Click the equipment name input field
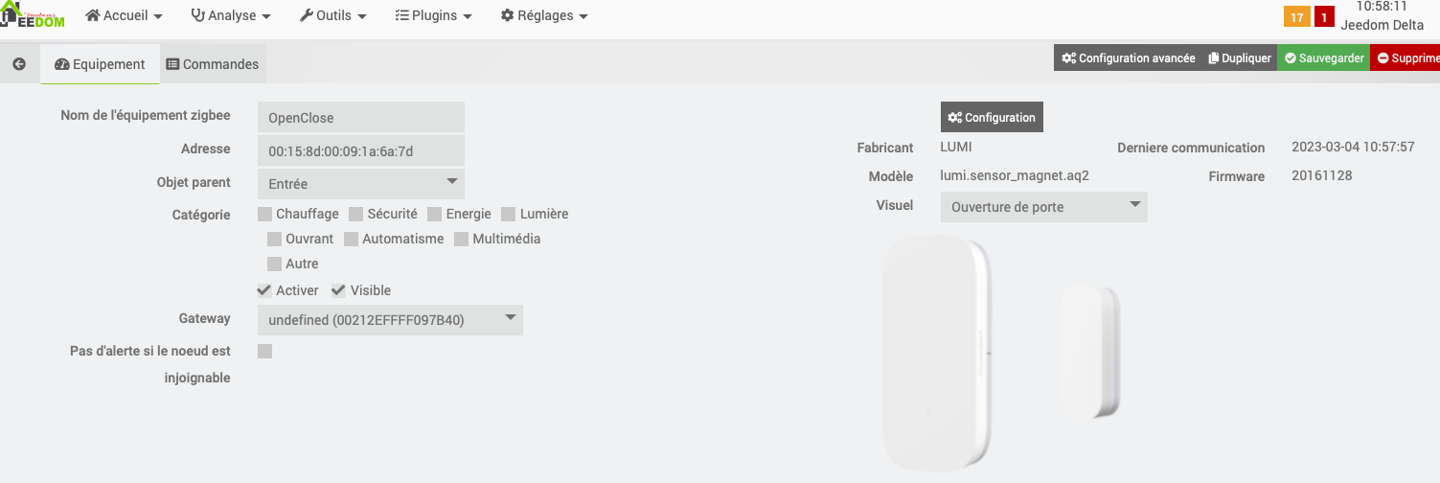 pyautogui.click(x=360, y=118)
